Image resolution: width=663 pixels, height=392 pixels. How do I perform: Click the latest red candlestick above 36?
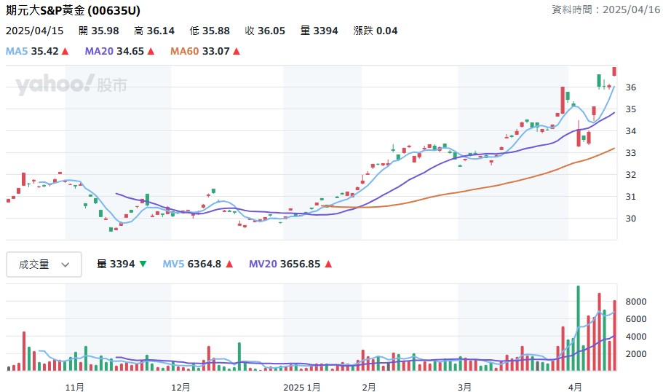[x=614, y=71]
